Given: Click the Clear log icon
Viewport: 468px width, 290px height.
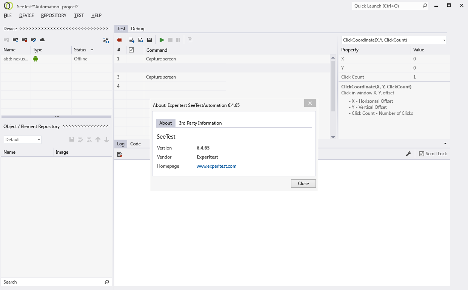Looking at the screenshot, I should [120, 154].
